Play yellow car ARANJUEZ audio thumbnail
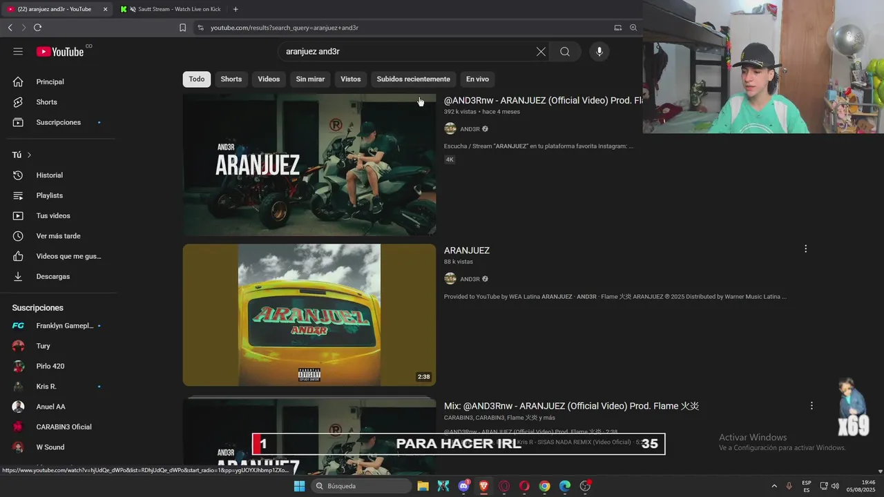Image resolution: width=884 pixels, height=497 pixels. click(x=309, y=315)
